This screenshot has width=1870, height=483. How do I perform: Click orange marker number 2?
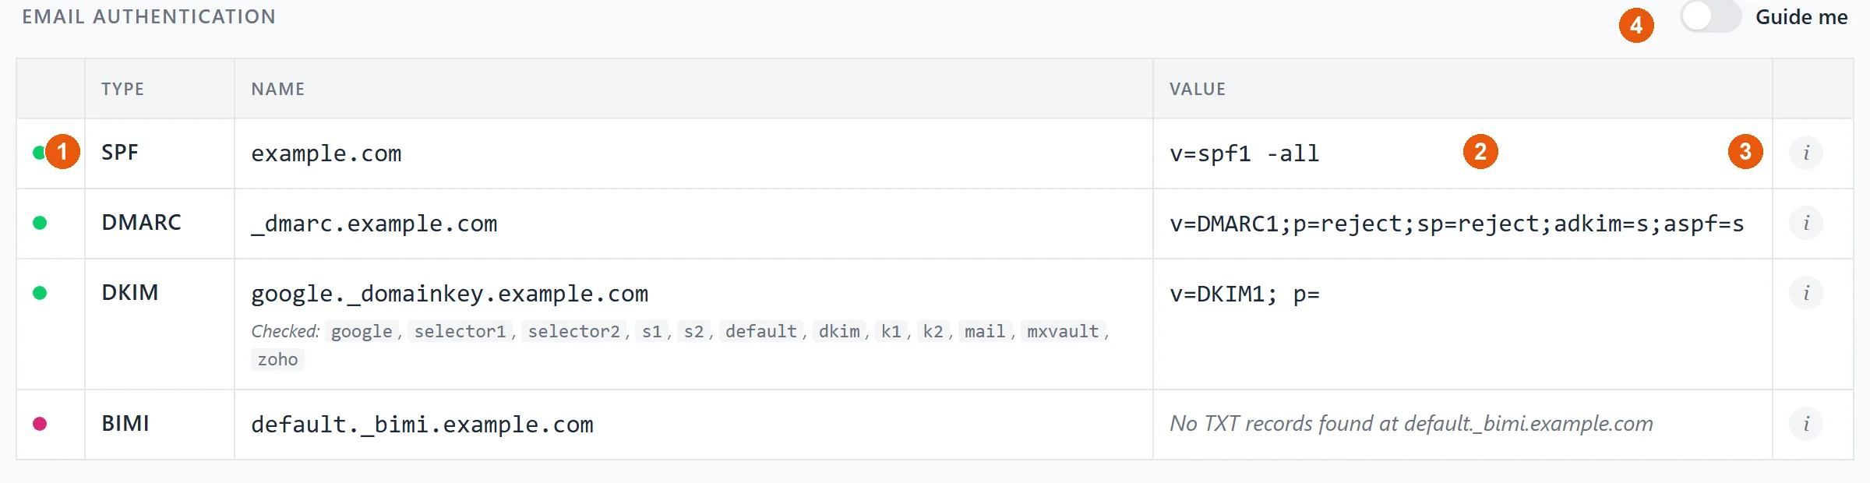(1480, 151)
